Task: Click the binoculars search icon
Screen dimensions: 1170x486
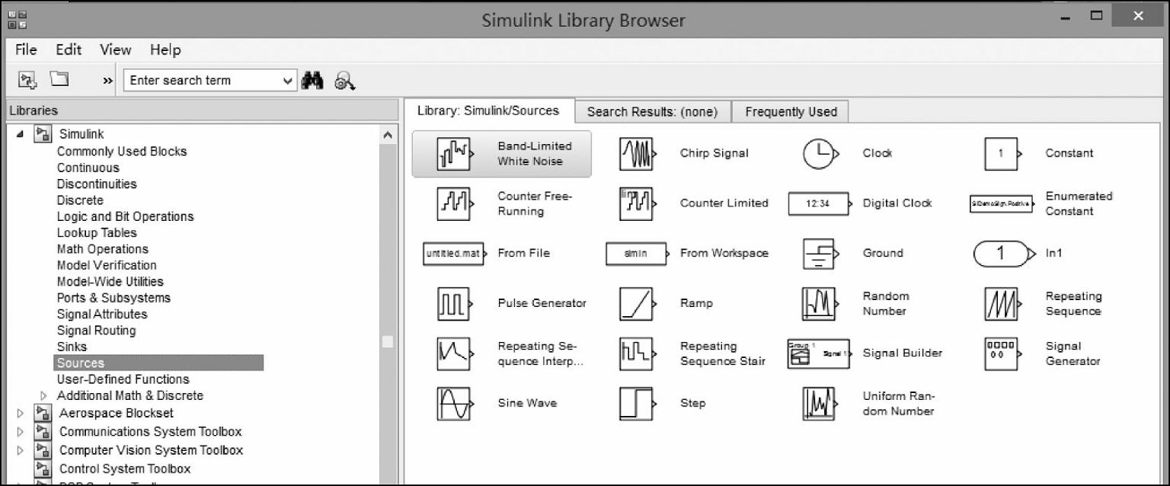Action: [312, 80]
